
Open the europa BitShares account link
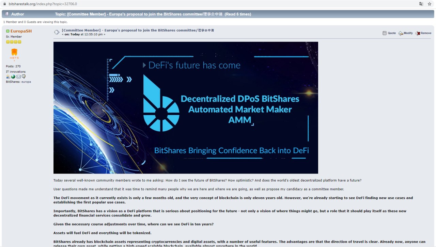pos(26,82)
